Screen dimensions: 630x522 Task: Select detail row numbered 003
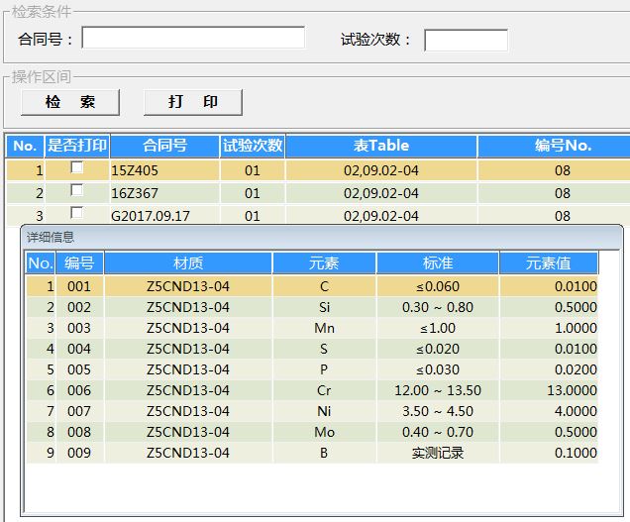click(x=79, y=328)
